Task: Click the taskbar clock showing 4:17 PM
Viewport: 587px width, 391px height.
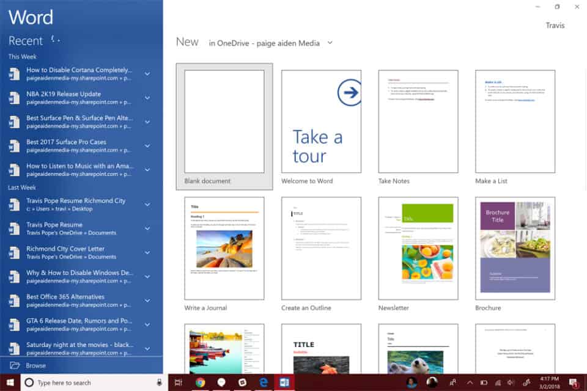Action: point(549,382)
